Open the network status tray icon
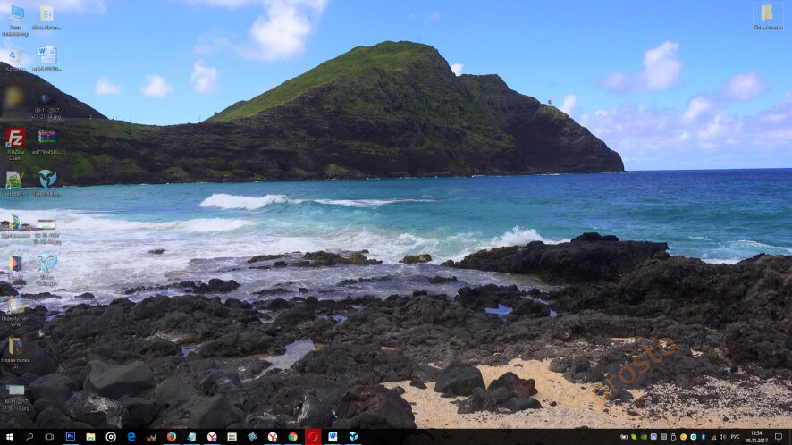This screenshot has width=792, height=445. (x=713, y=438)
